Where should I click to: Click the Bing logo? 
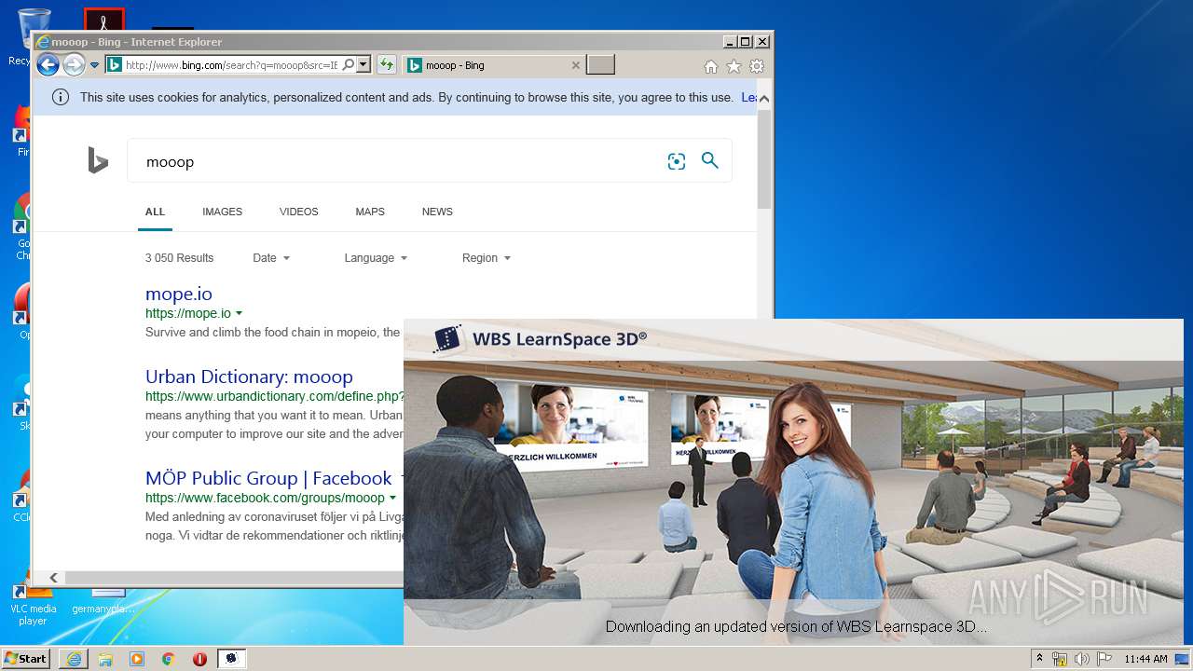coord(98,161)
